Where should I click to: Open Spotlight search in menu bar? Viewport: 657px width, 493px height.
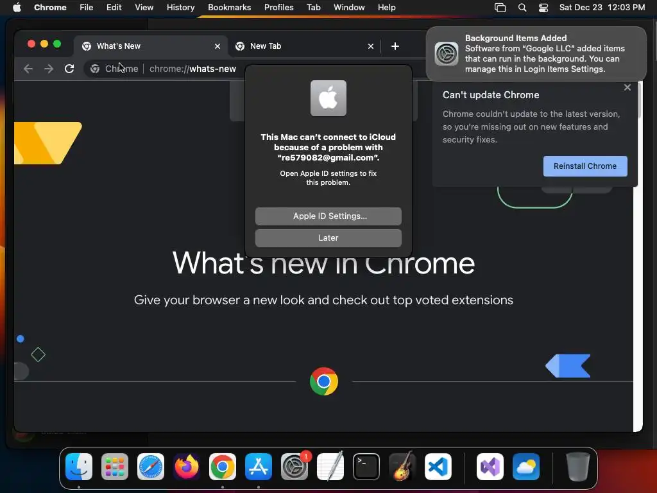click(522, 8)
